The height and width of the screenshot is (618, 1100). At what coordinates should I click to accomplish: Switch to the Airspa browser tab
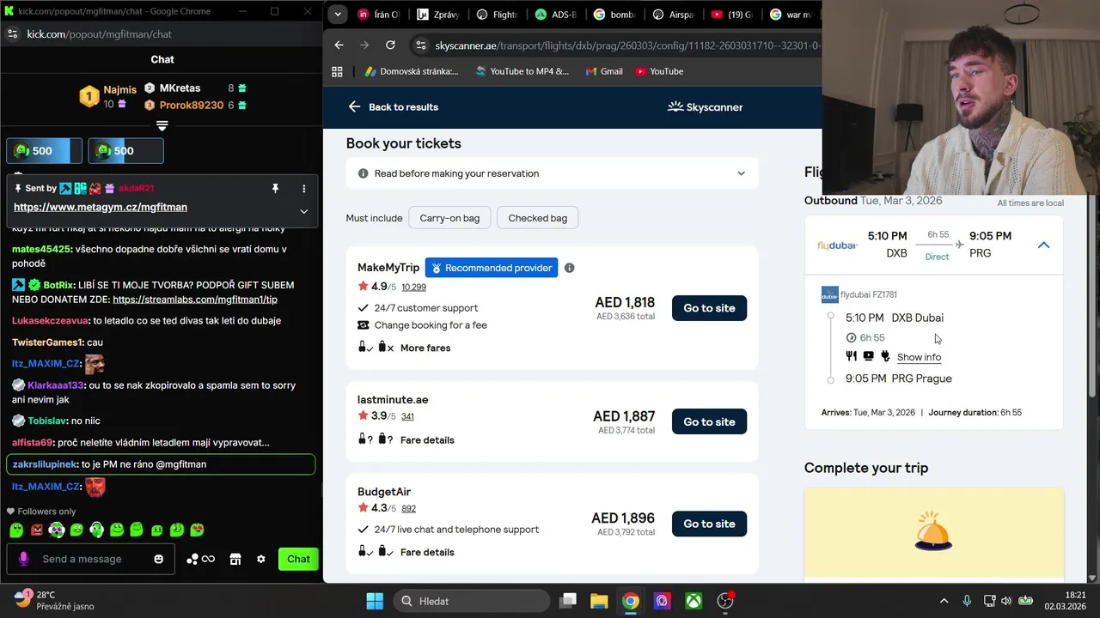point(674,15)
